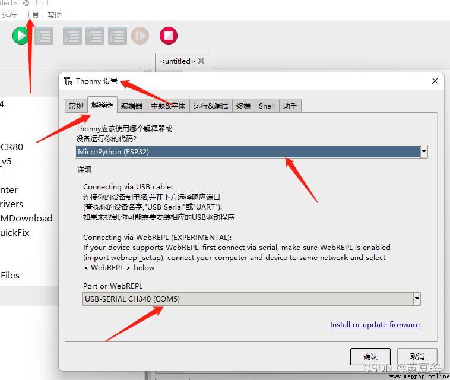Close the Thonny 设置 dialog
Screen dimensions: 450x380
(x=435, y=81)
